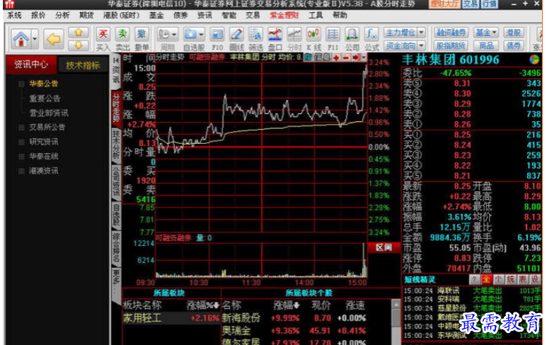Screen dimensions: 547x345
Task: Open the 主力增仓 dropdown arrow
Action: (422, 33)
